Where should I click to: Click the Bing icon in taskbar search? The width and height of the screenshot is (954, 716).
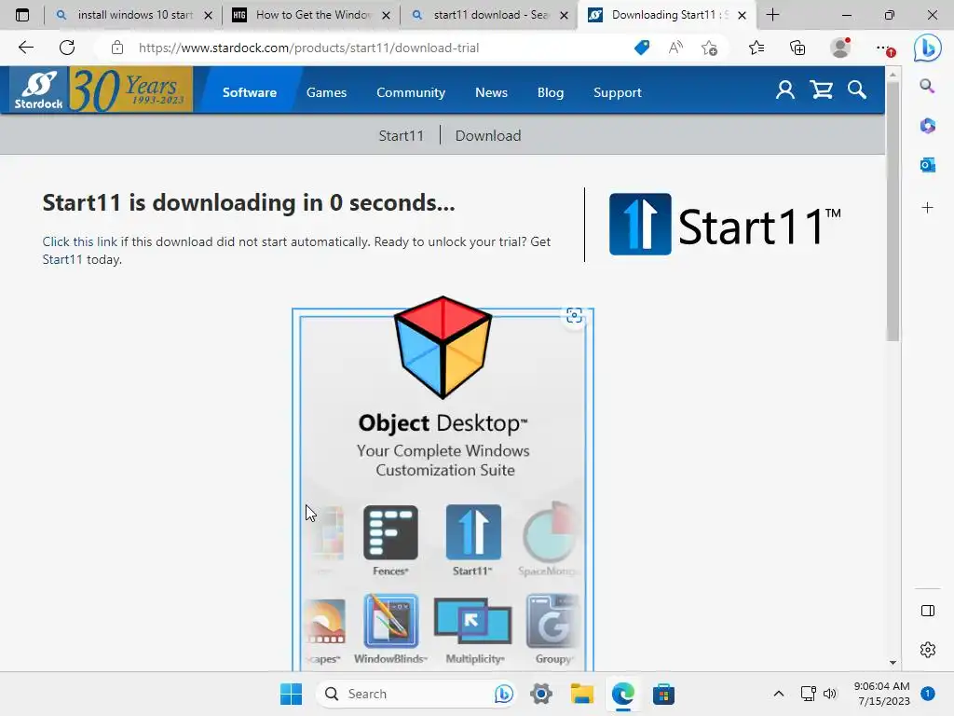coord(504,694)
